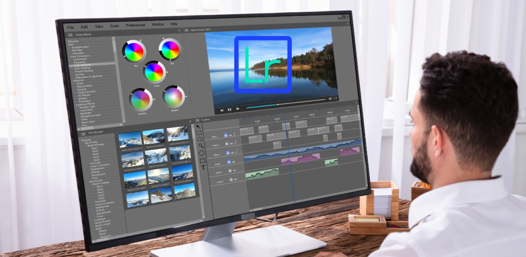Choose the magnifier zoom tool
The image size is (526, 257).
(x=201, y=145)
